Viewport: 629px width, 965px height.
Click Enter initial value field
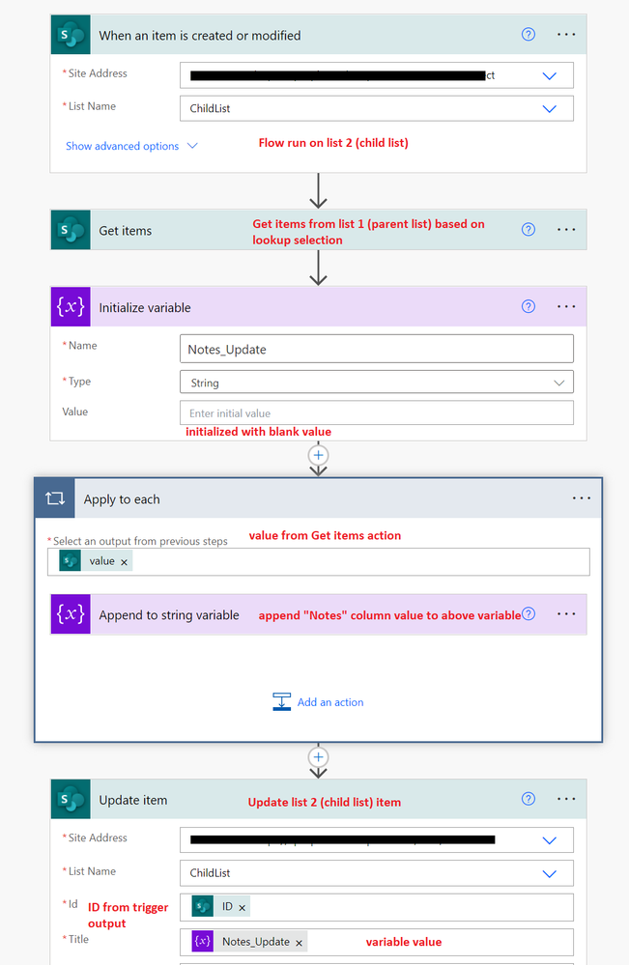[x=377, y=413]
